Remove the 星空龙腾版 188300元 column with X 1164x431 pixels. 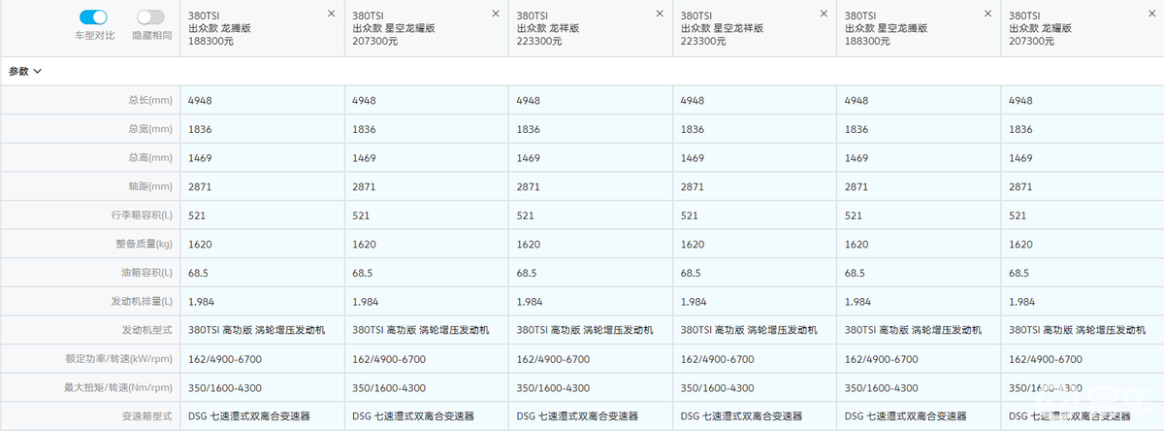coord(988,14)
